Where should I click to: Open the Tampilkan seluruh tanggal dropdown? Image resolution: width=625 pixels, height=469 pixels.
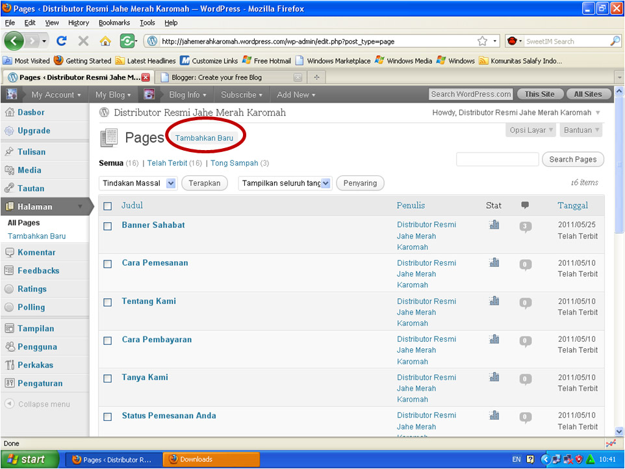(285, 183)
